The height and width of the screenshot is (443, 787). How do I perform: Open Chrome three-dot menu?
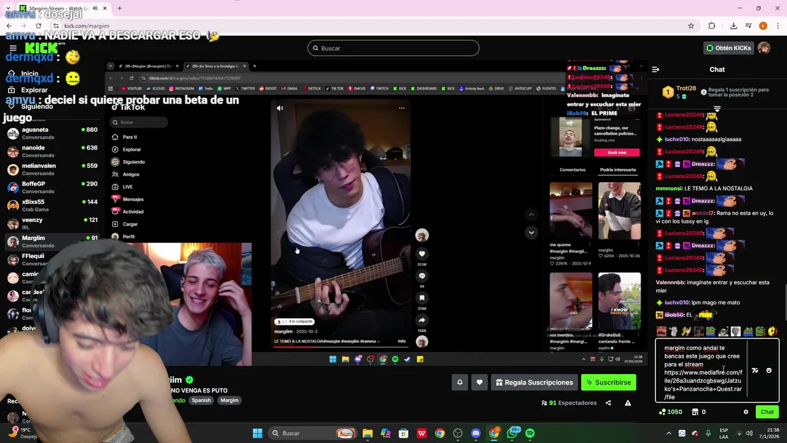777,26
